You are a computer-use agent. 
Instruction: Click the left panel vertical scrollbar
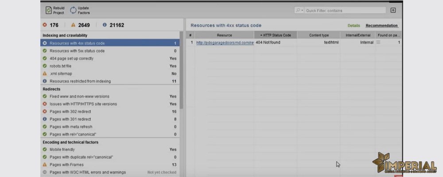click(x=181, y=71)
